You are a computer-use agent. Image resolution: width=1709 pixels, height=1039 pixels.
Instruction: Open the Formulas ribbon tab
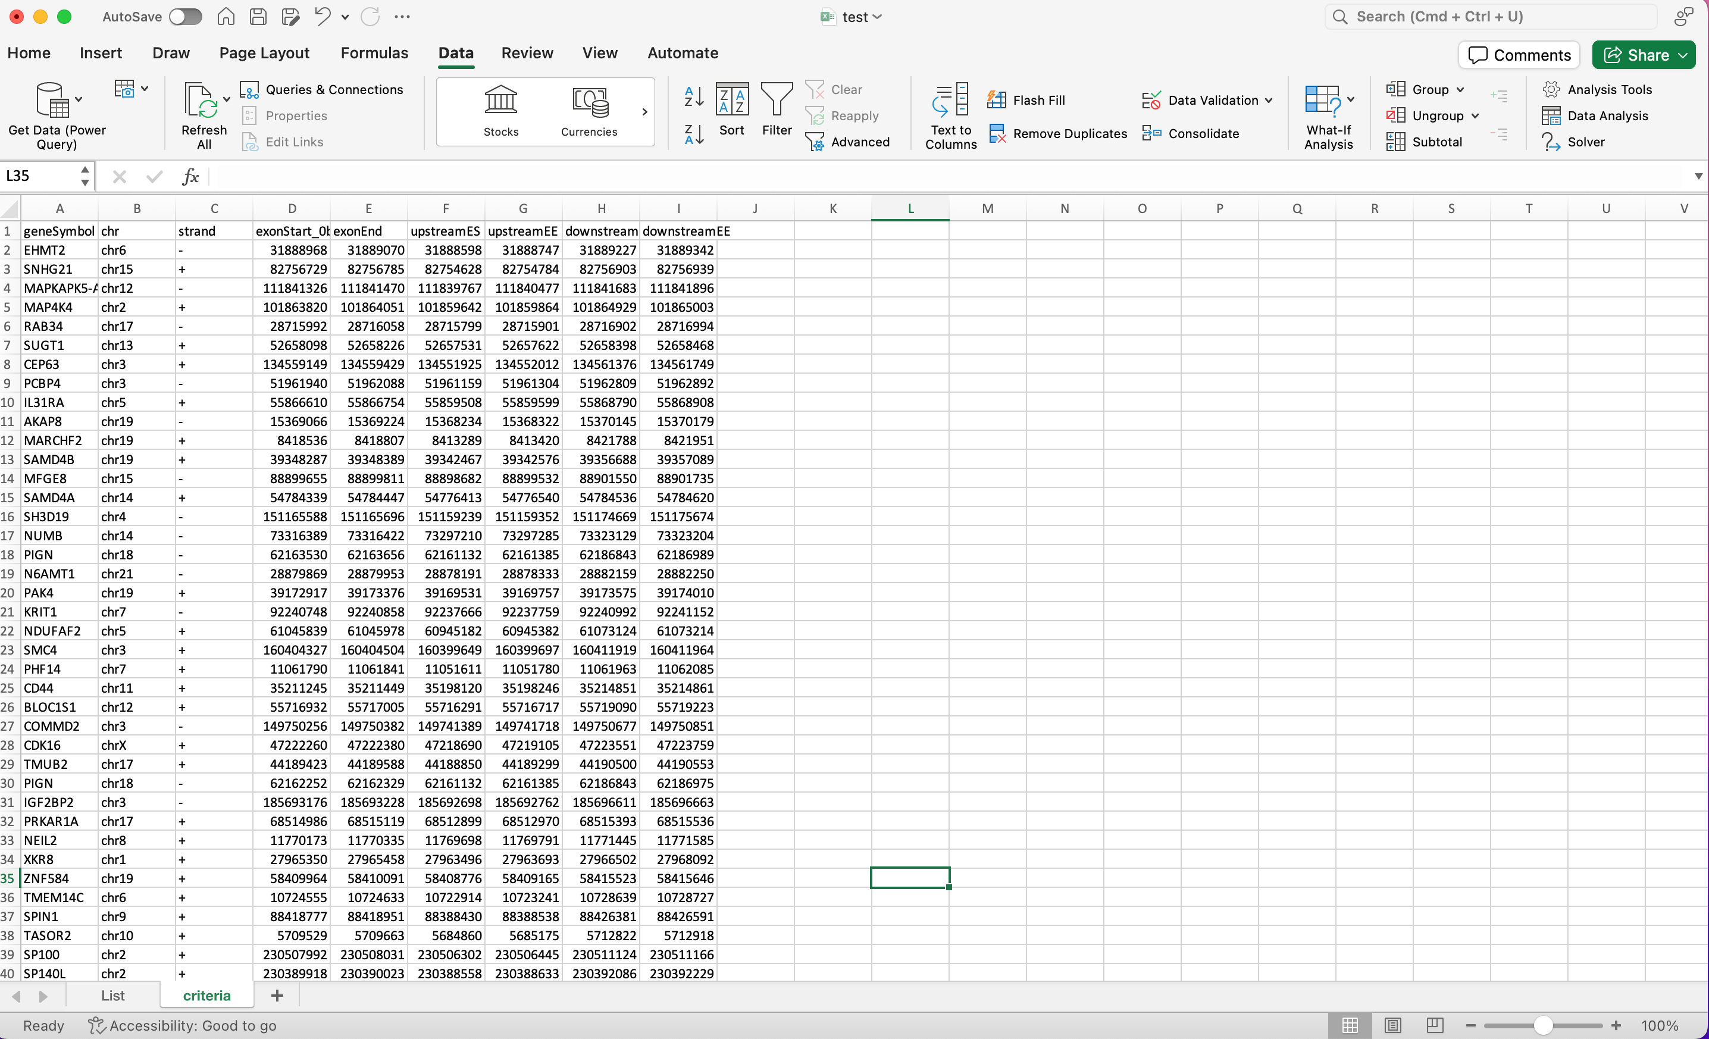tap(374, 53)
